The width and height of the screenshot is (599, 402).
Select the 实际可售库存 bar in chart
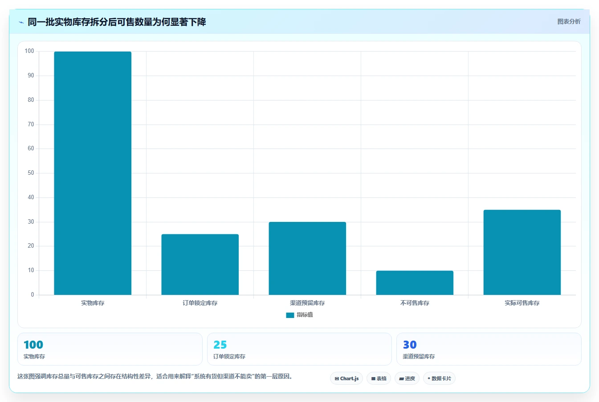(522, 252)
